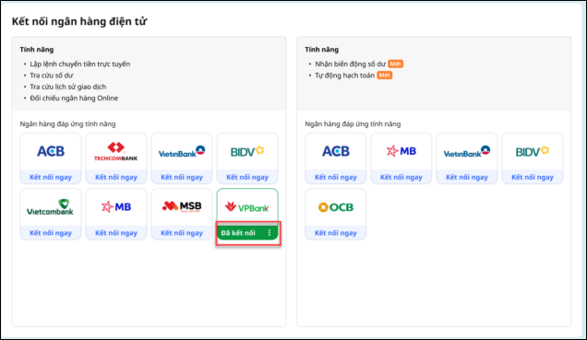Click text 'Tra cứu số dư'
This screenshot has width=587, height=340.
[x=52, y=76]
